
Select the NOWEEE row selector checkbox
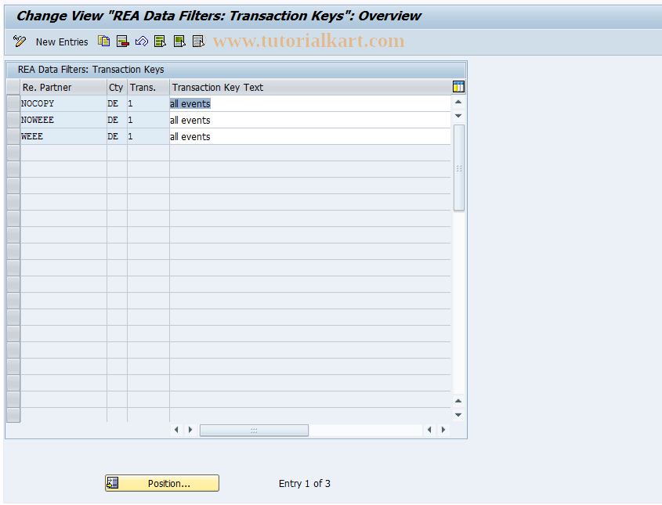click(x=13, y=119)
